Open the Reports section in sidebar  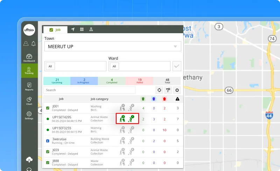click(x=29, y=86)
